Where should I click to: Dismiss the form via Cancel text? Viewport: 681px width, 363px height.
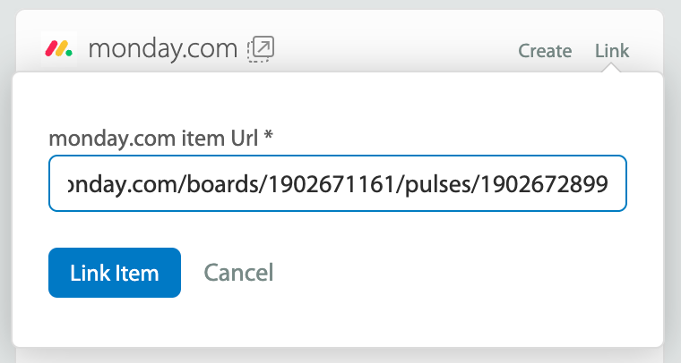(238, 273)
